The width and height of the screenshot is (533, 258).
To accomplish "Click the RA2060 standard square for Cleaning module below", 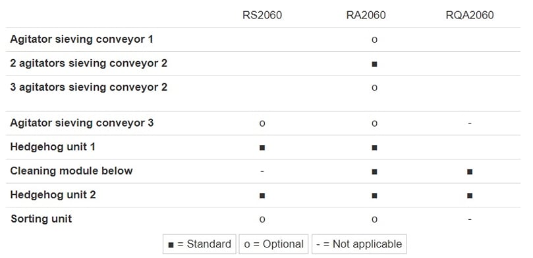I will 374,171.
